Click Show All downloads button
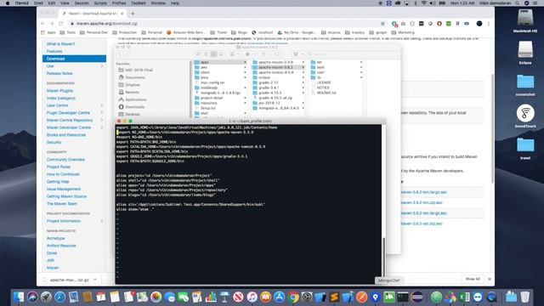The width and height of the screenshot is (544, 306). (473, 279)
